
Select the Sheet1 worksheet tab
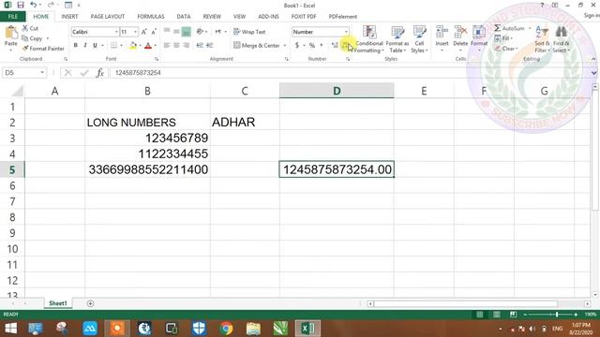(58, 303)
